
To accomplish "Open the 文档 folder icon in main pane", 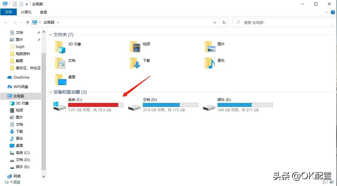I will (60, 64).
